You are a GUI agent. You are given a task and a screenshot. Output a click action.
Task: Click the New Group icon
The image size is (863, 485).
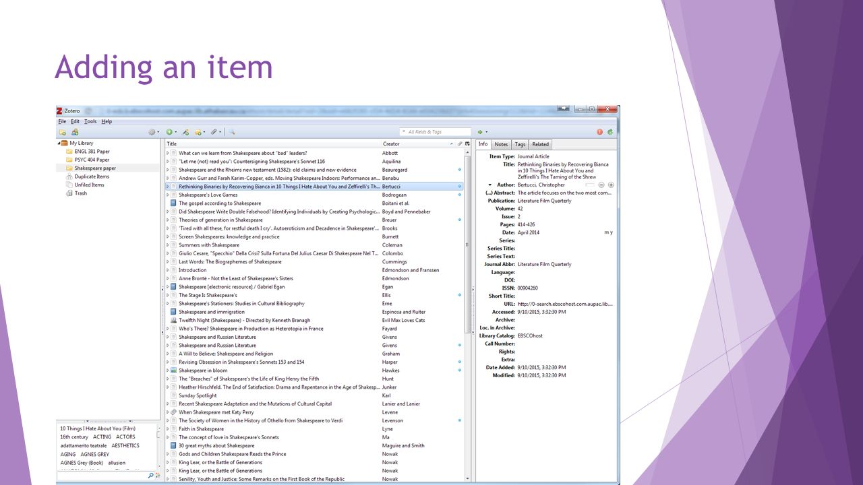click(x=75, y=132)
